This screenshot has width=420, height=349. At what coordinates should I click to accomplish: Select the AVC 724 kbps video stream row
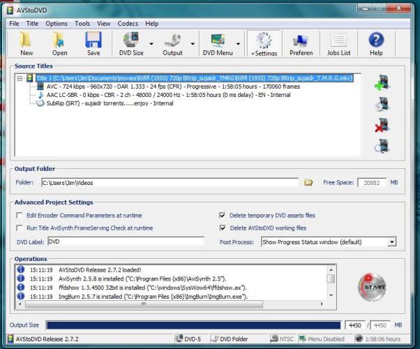coord(173,87)
